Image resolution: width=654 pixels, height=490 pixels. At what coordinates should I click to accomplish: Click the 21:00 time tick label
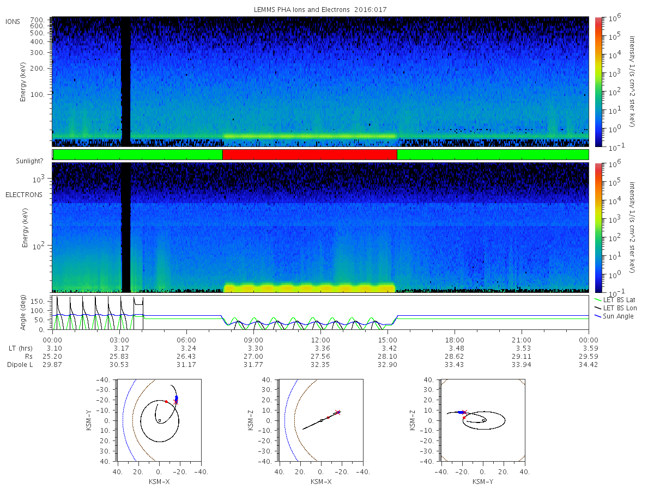pyautogui.click(x=522, y=340)
